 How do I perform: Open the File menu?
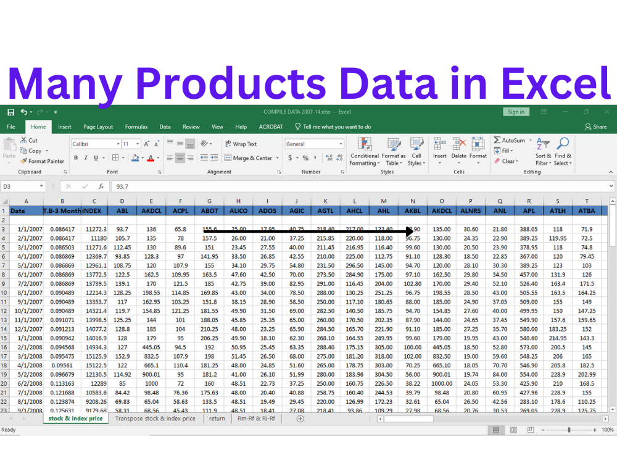point(11,127)
